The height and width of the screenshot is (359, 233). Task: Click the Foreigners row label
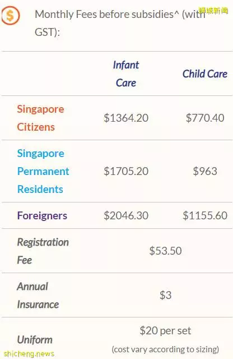(x=42, y=215)
